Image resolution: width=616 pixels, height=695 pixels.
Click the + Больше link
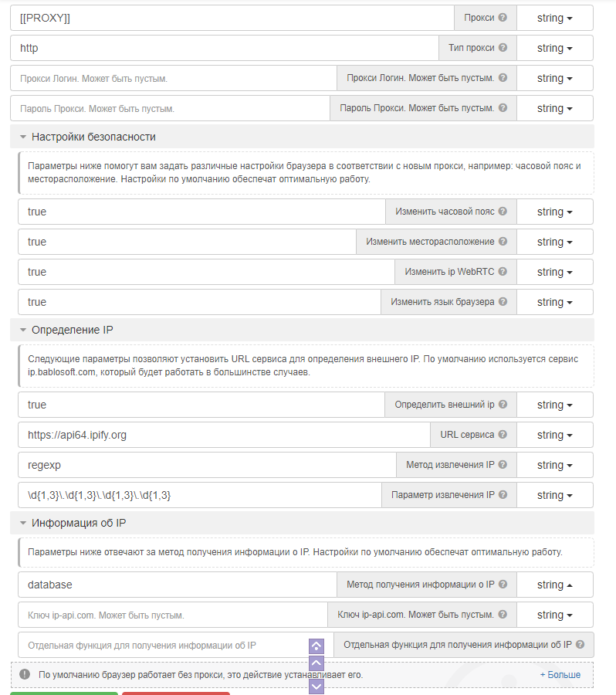tap(561, 674)
